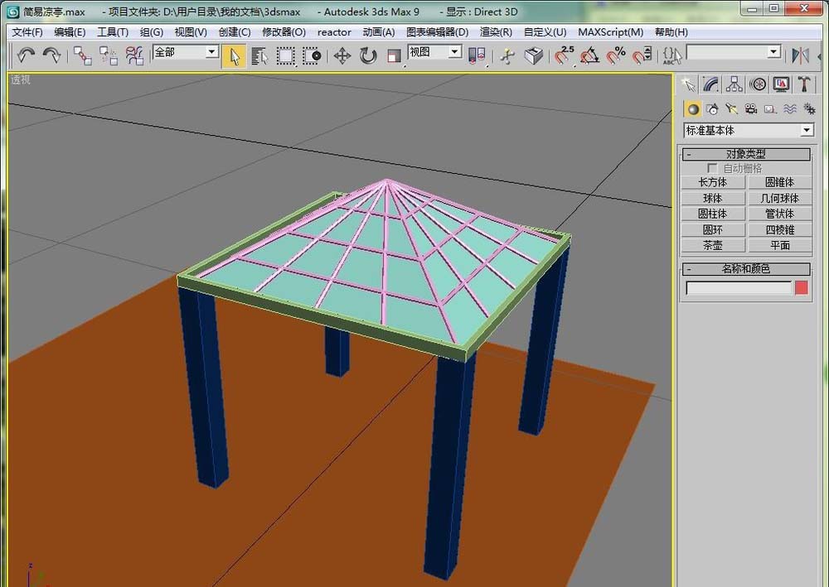Open the 图表编辑器(D) menu
The height and width of the screenshot is (587, 829).
(437, 32)
